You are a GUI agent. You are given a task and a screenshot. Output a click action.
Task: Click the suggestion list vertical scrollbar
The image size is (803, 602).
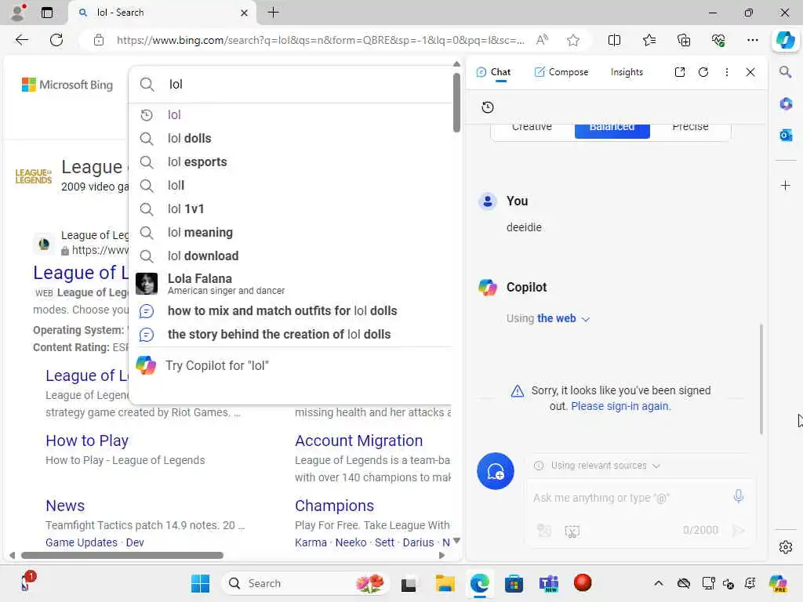point(456,103)
